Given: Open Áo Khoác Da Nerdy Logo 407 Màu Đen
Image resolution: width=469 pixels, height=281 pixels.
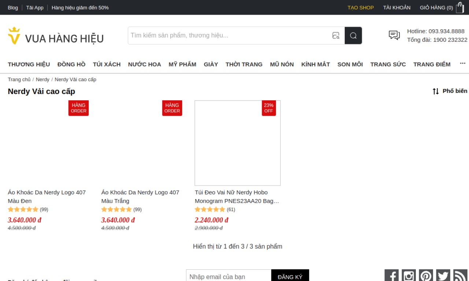Looking at the screenshot, I should coord(47,196).
